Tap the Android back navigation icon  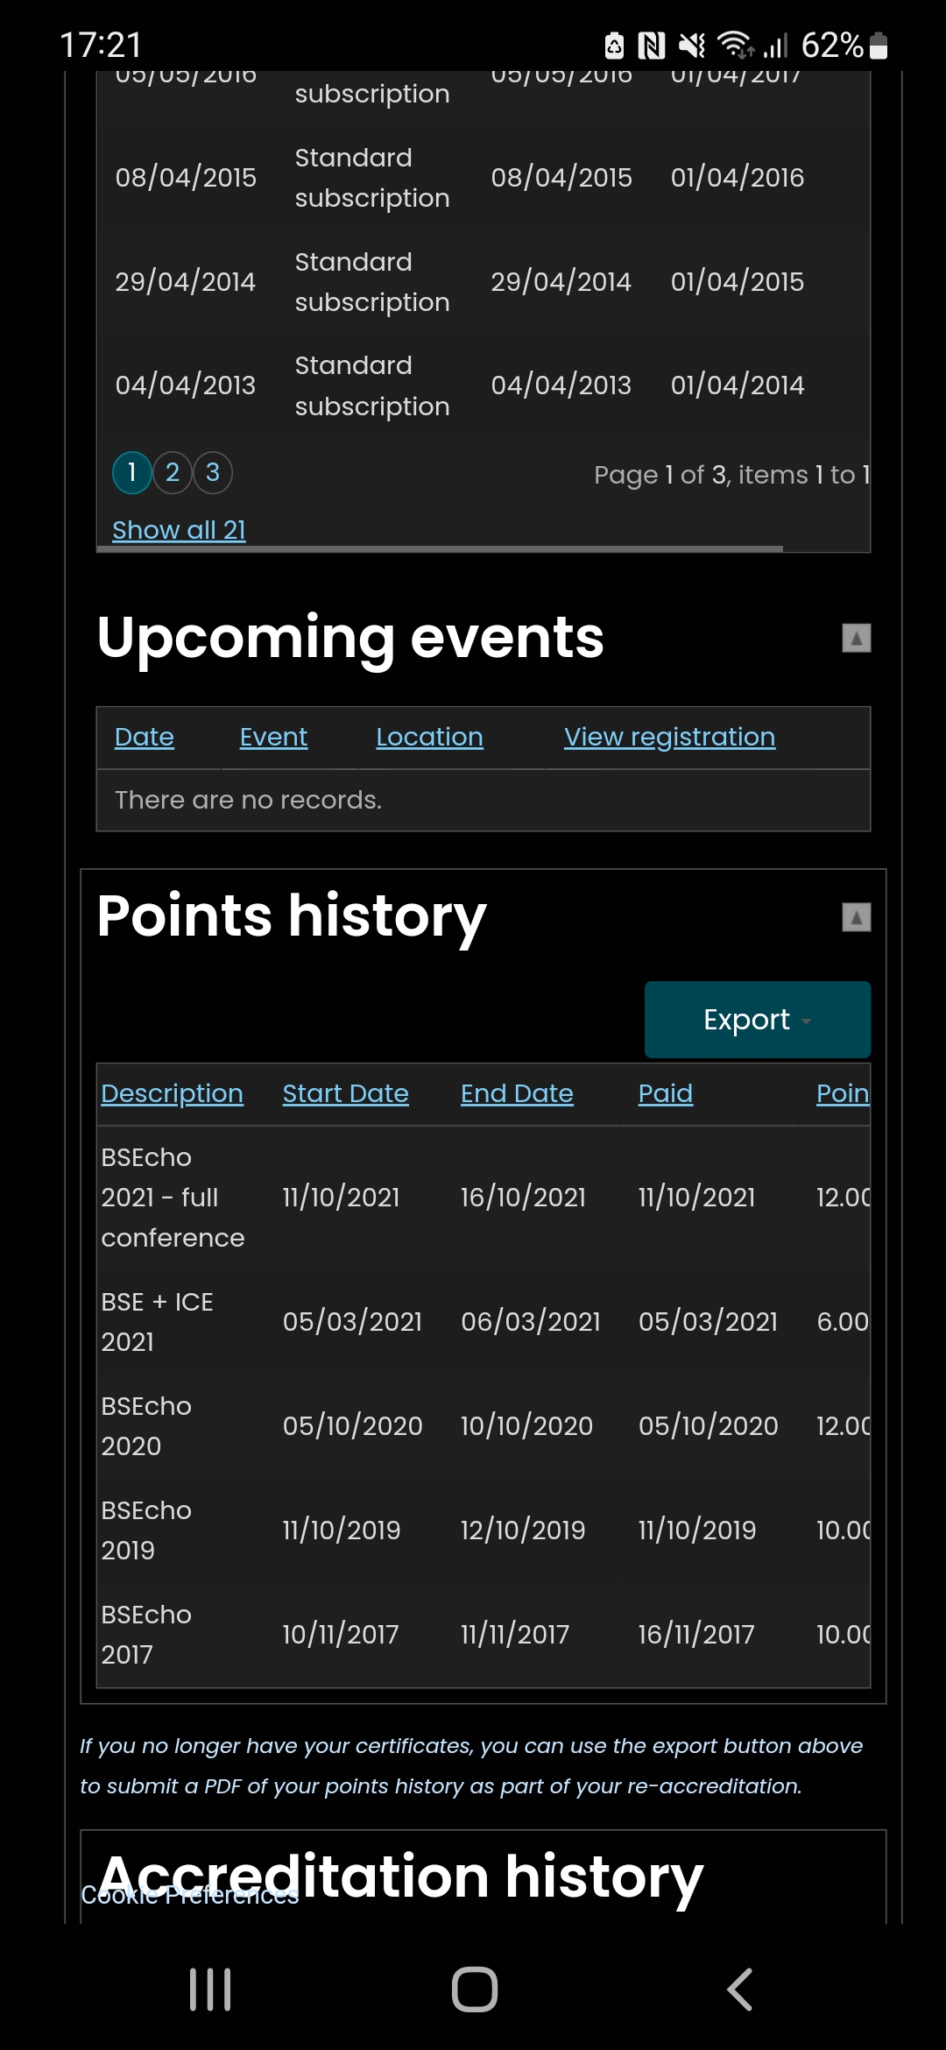point(740,1989)
